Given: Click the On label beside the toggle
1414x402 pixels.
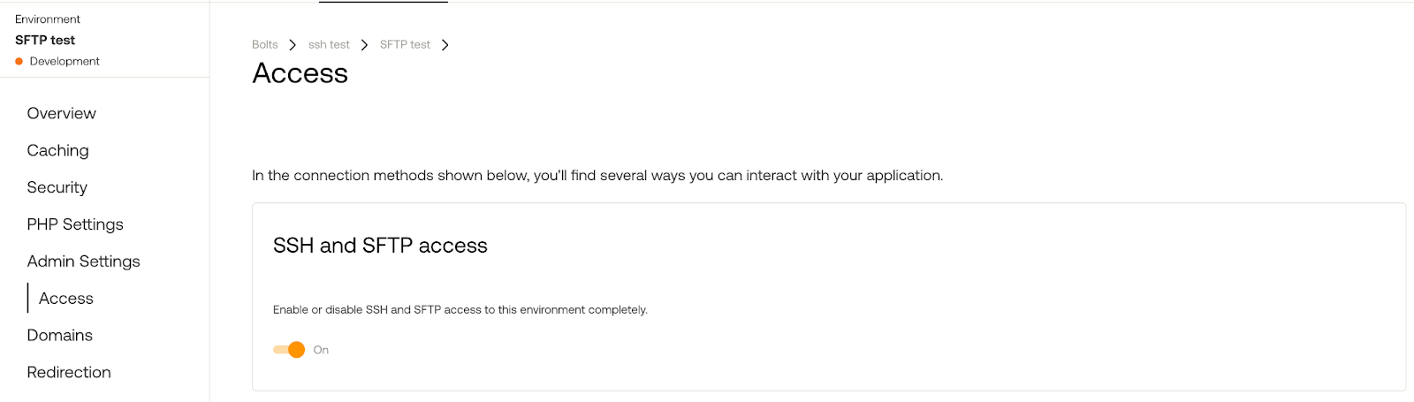Looking at the screenshot, I should pos(321,351).
